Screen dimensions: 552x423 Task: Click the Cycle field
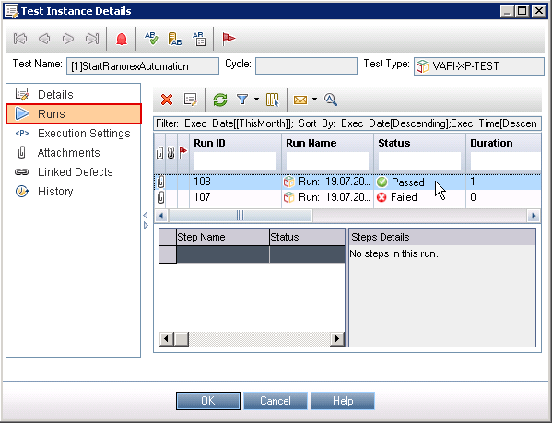pyautogui.click(x=306, y=66)
